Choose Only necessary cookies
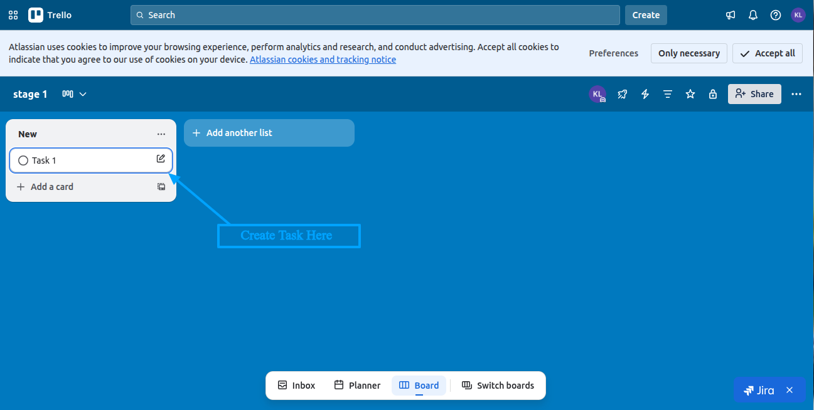The image size is (814, 410). click(x=689, y=53)
